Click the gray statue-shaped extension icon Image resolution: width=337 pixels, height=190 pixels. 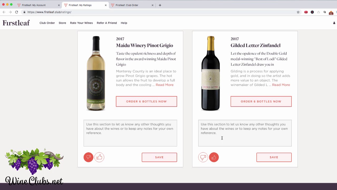319,12
